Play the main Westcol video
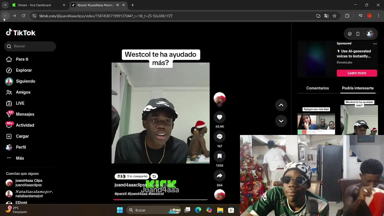This screenshot has width=384, height=216. tap(160, 113)
